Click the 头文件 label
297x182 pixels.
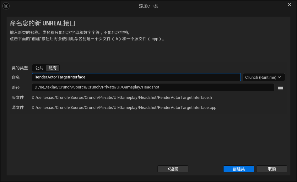point(18,98)
